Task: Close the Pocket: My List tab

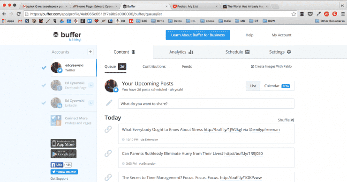Action: click(x=217, y=7)
